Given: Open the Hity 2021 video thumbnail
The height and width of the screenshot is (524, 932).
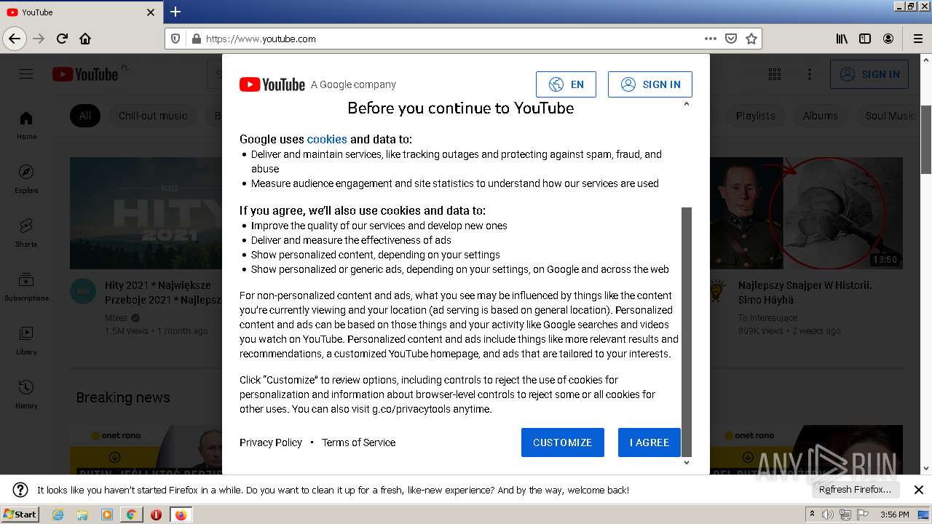Looking at the screenshot, I should [146, 213].
